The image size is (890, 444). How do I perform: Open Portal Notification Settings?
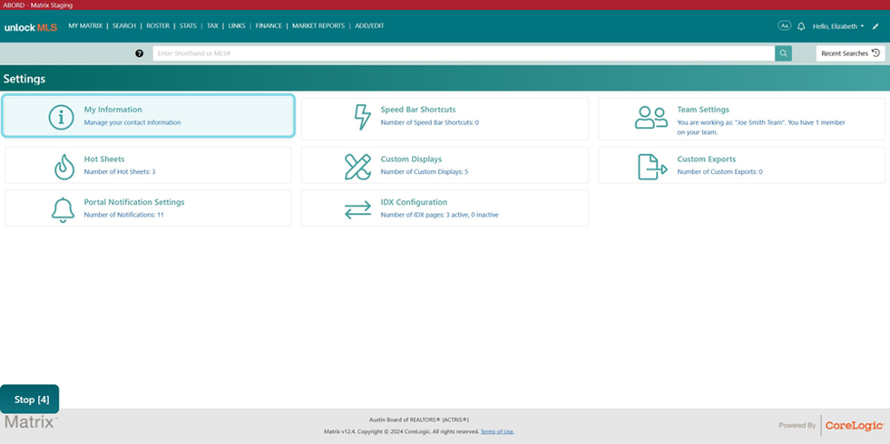(x=134, y=202)
